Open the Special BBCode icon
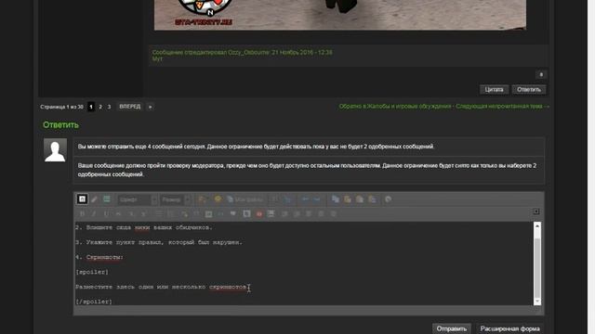 click(x=107, y=199)
